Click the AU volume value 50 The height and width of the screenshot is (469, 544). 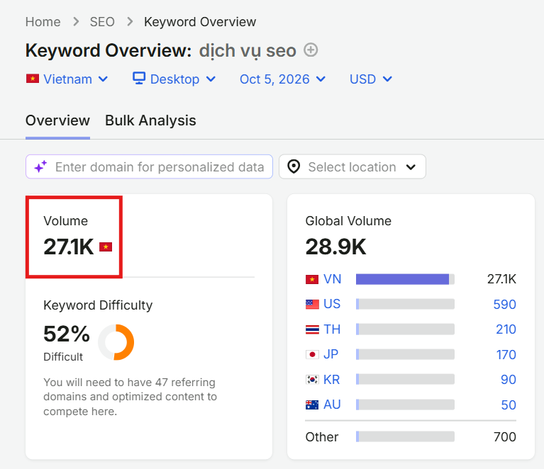[509, 405]
